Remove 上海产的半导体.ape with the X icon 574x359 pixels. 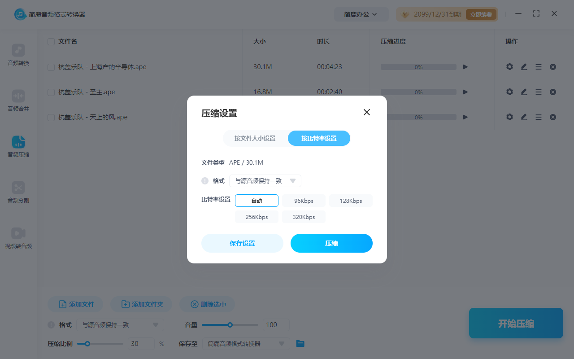(553, 67)
